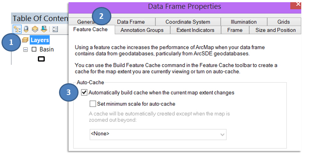Enable Set minimum scale for auto-cache
This screenshot has width=309, height=155.
pyautogui.click(x=93, y=104)
